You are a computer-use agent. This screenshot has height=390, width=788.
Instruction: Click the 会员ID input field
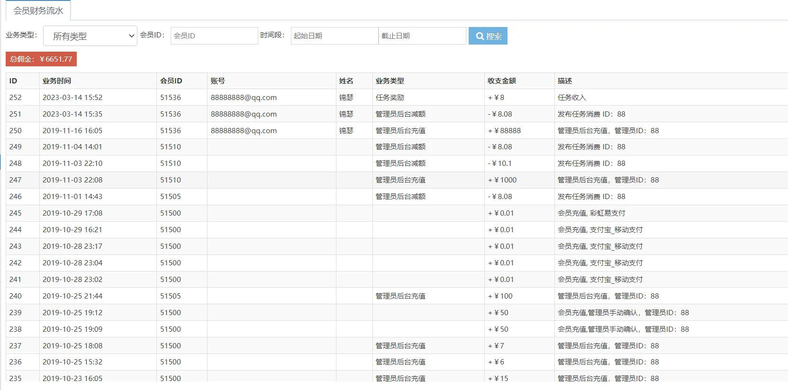[214, 36]
